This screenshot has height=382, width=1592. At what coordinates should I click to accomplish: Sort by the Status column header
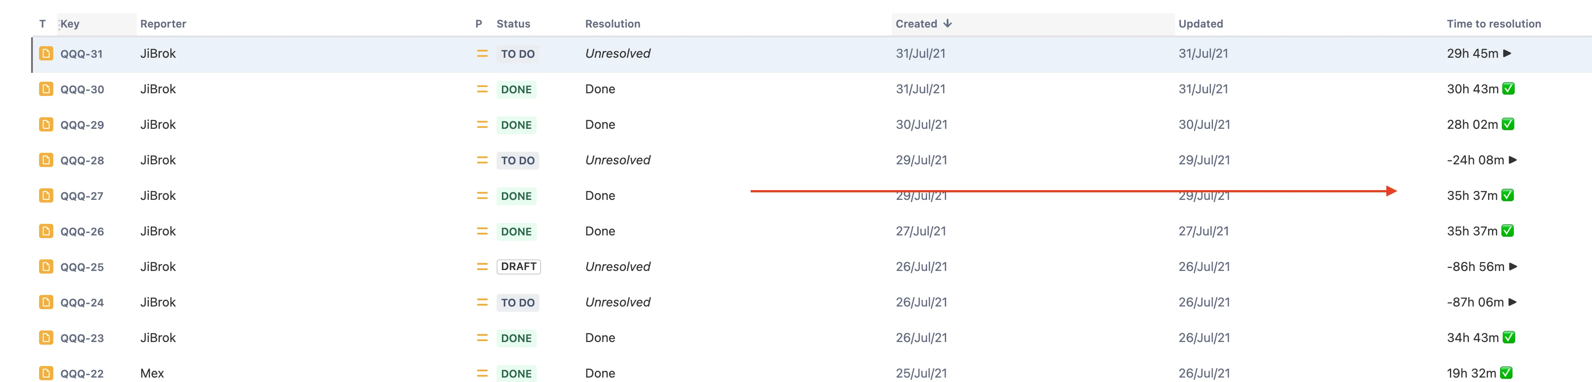point(513,24)
